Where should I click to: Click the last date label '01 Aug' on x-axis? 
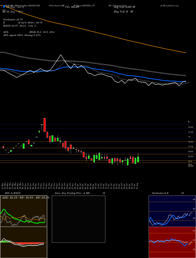click(x=138, y=186)
